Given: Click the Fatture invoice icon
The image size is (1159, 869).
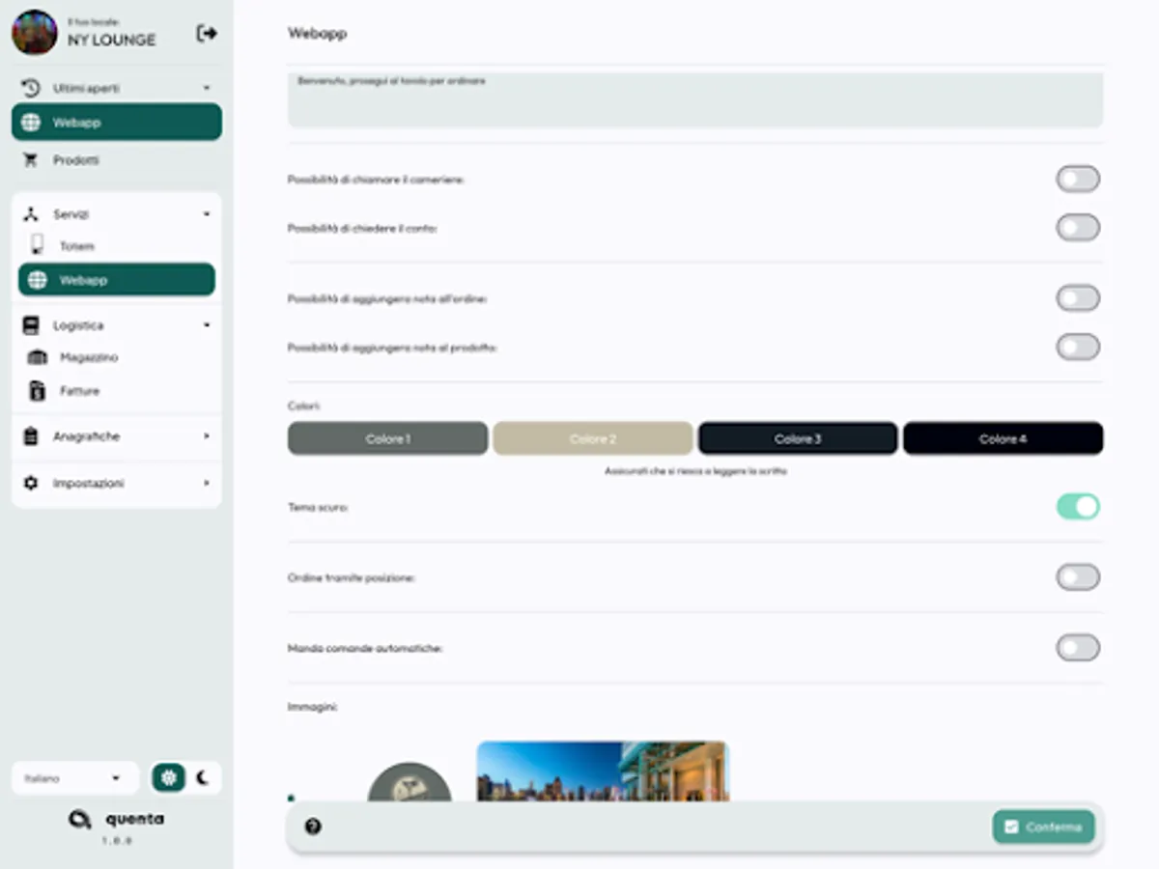Looking at the screenshot, I should (x=35, y=390).
